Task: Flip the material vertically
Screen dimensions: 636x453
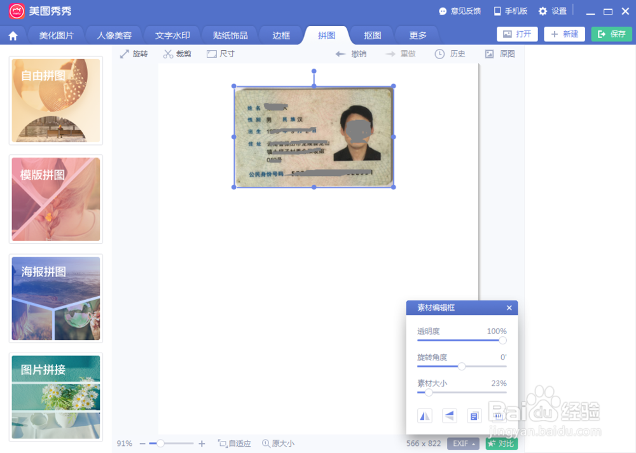Action: pos(449,415)
